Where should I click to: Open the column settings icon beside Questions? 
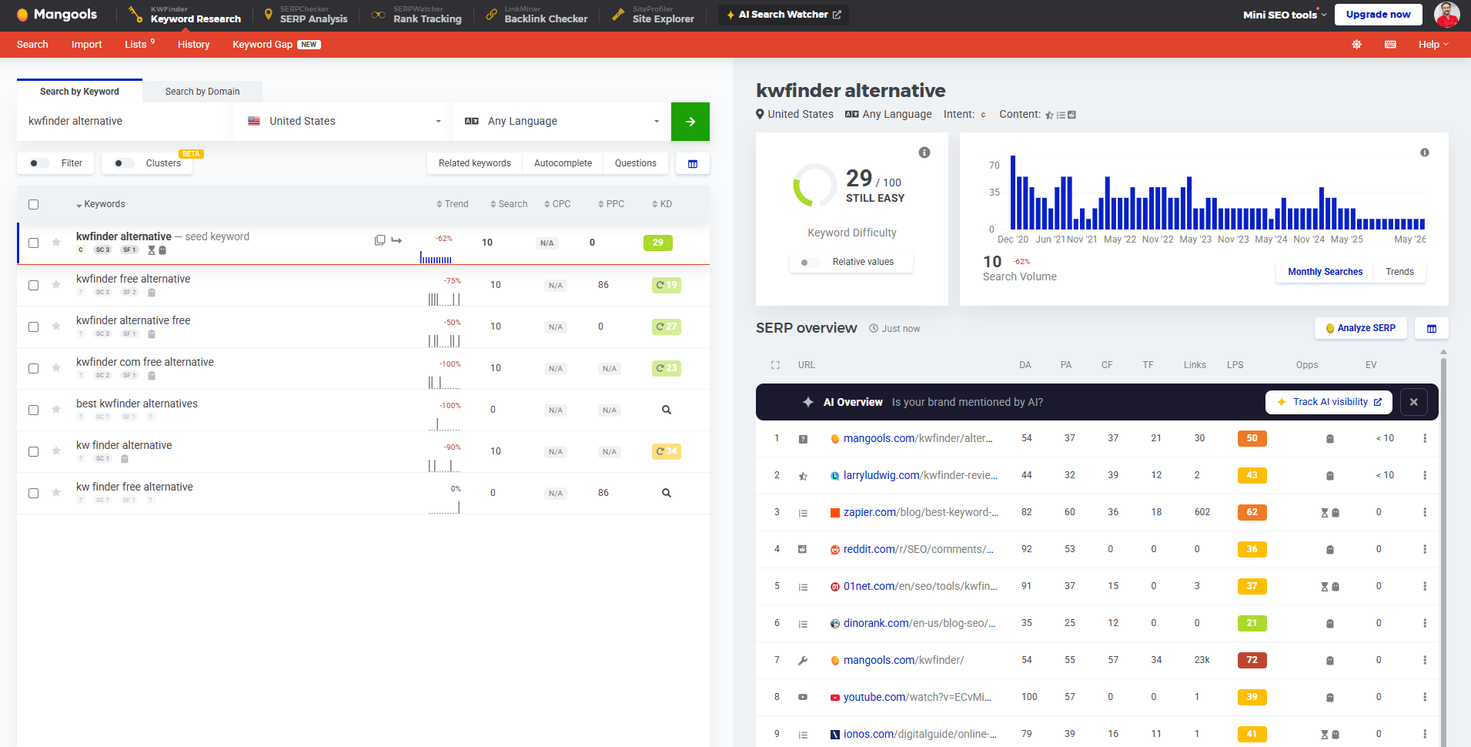693,163
